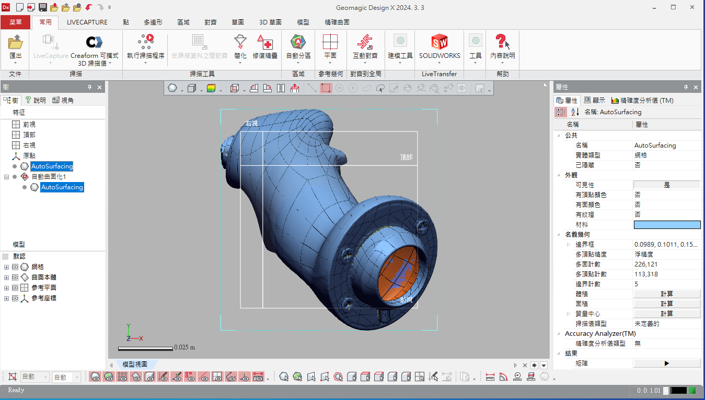Expand the 參考座標 tree node

[x=6, y=298]
